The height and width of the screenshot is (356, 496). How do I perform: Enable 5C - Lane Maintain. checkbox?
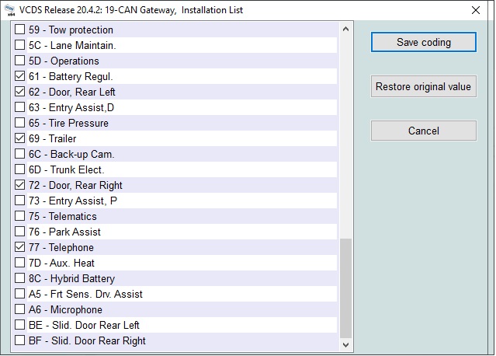click(x=19, y=45)
